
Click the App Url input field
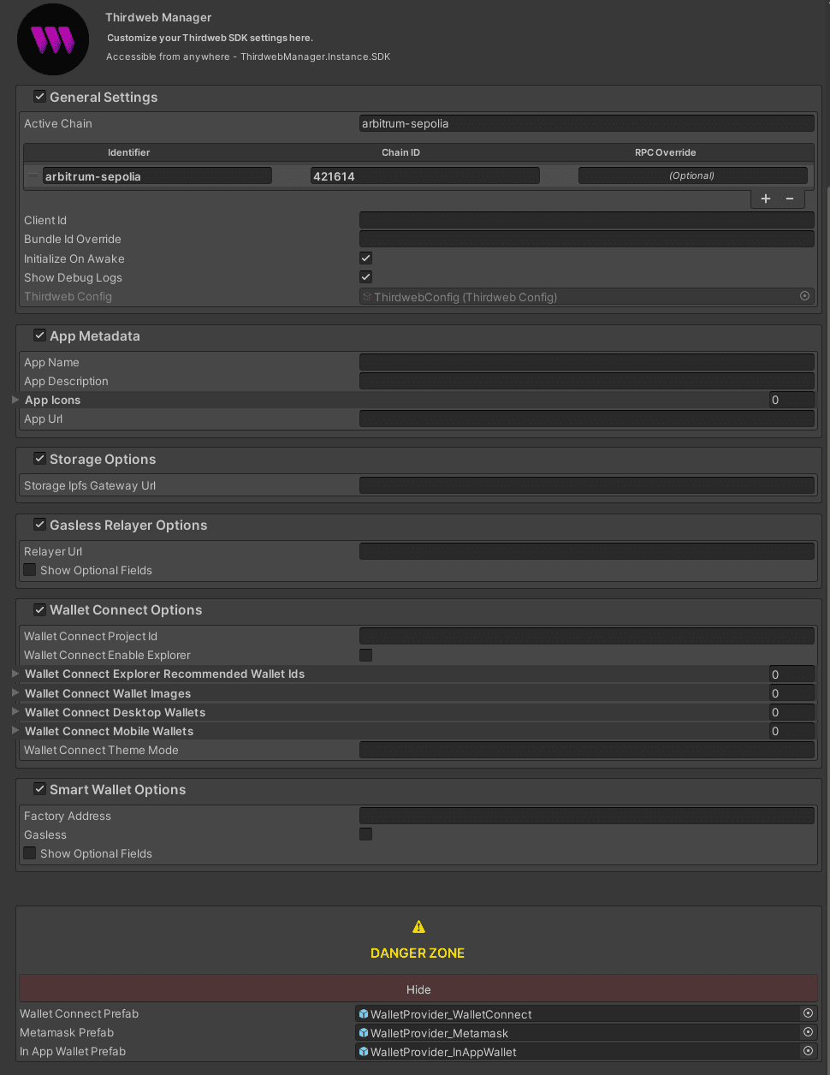click(x=587, y=419)
